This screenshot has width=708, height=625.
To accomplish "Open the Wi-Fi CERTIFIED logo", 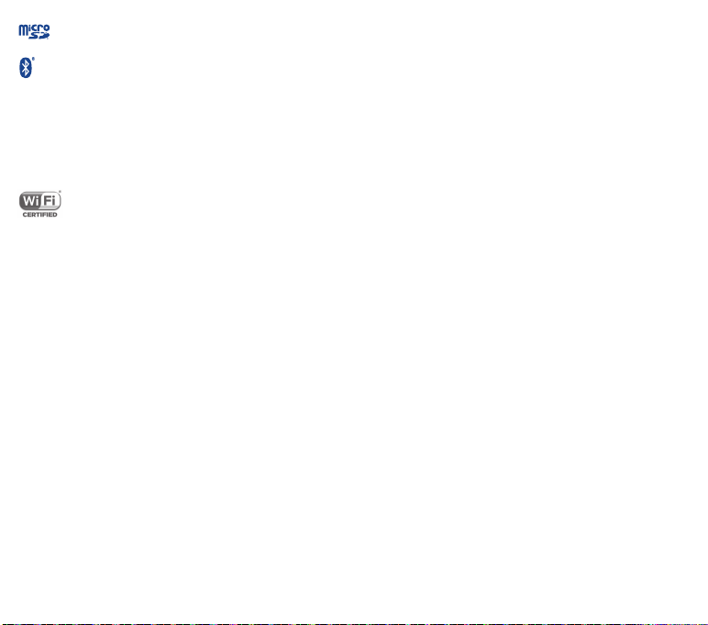I will pos(39,205).
